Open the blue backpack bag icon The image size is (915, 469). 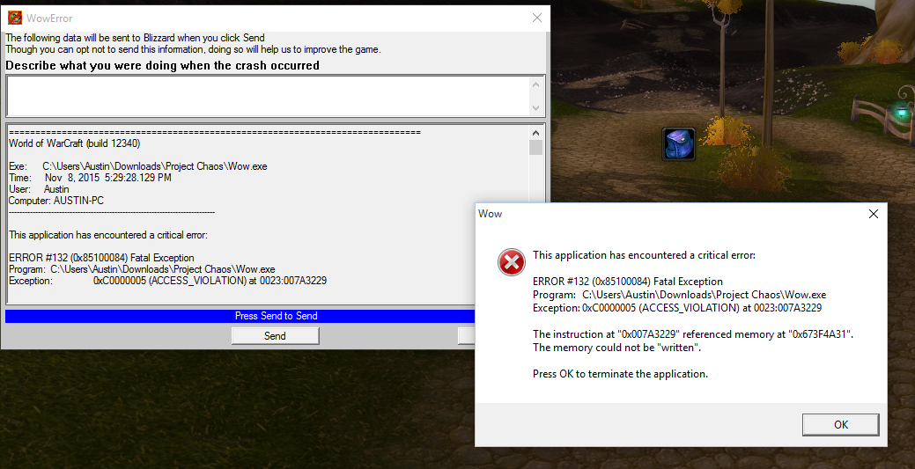(x=679, y=144)
